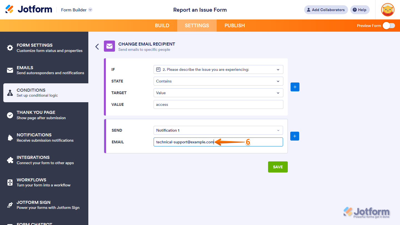The height and width of the screenshot is (225, 400).
Task: Open the IF condition field dropdown
Action: (218, 69)
